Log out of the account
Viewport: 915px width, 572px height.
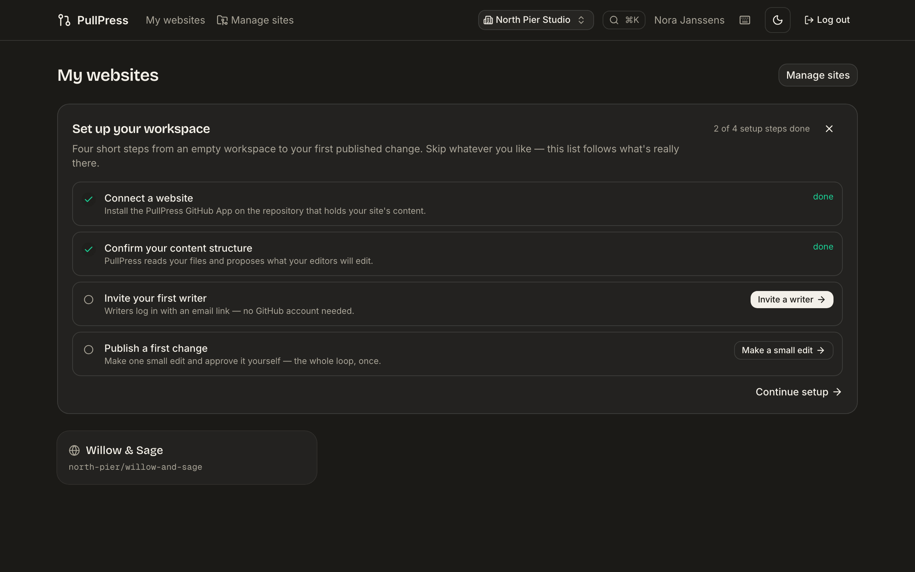click(x=827, y=20)
